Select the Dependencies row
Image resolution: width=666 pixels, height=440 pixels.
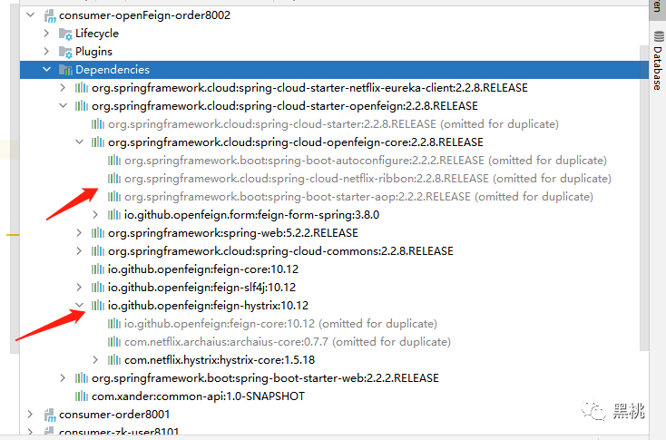(334, 69)
